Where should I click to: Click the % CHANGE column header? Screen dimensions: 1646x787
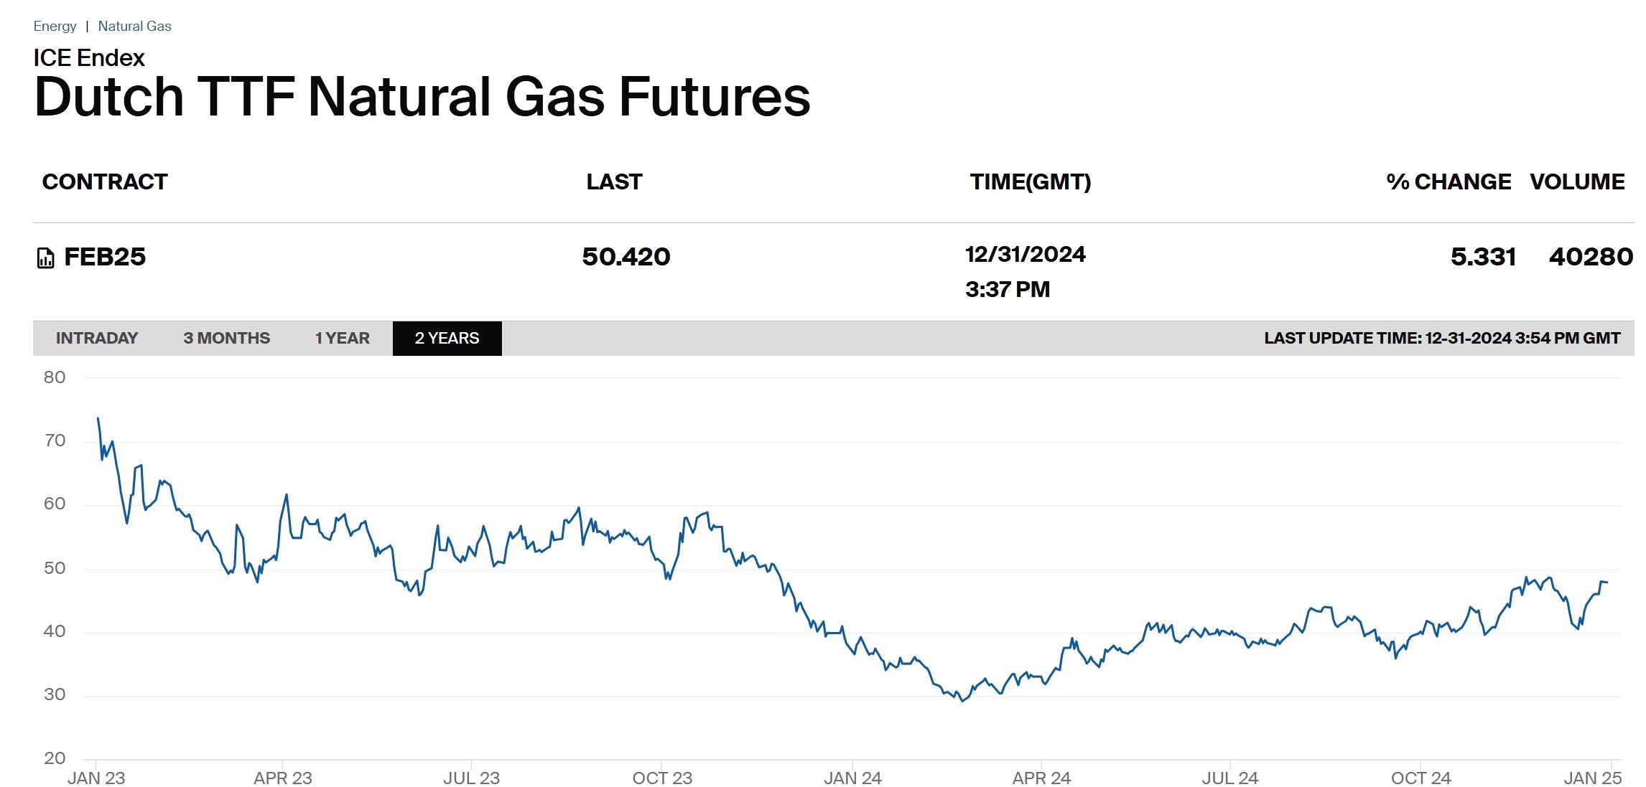pyautogui.click(x=1448, y=182)
